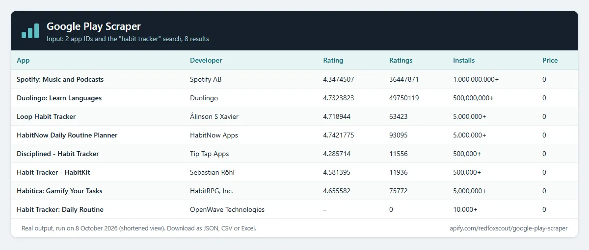Click rating value 4.3474507
589x250 pixels.
(x=339, y=79)
